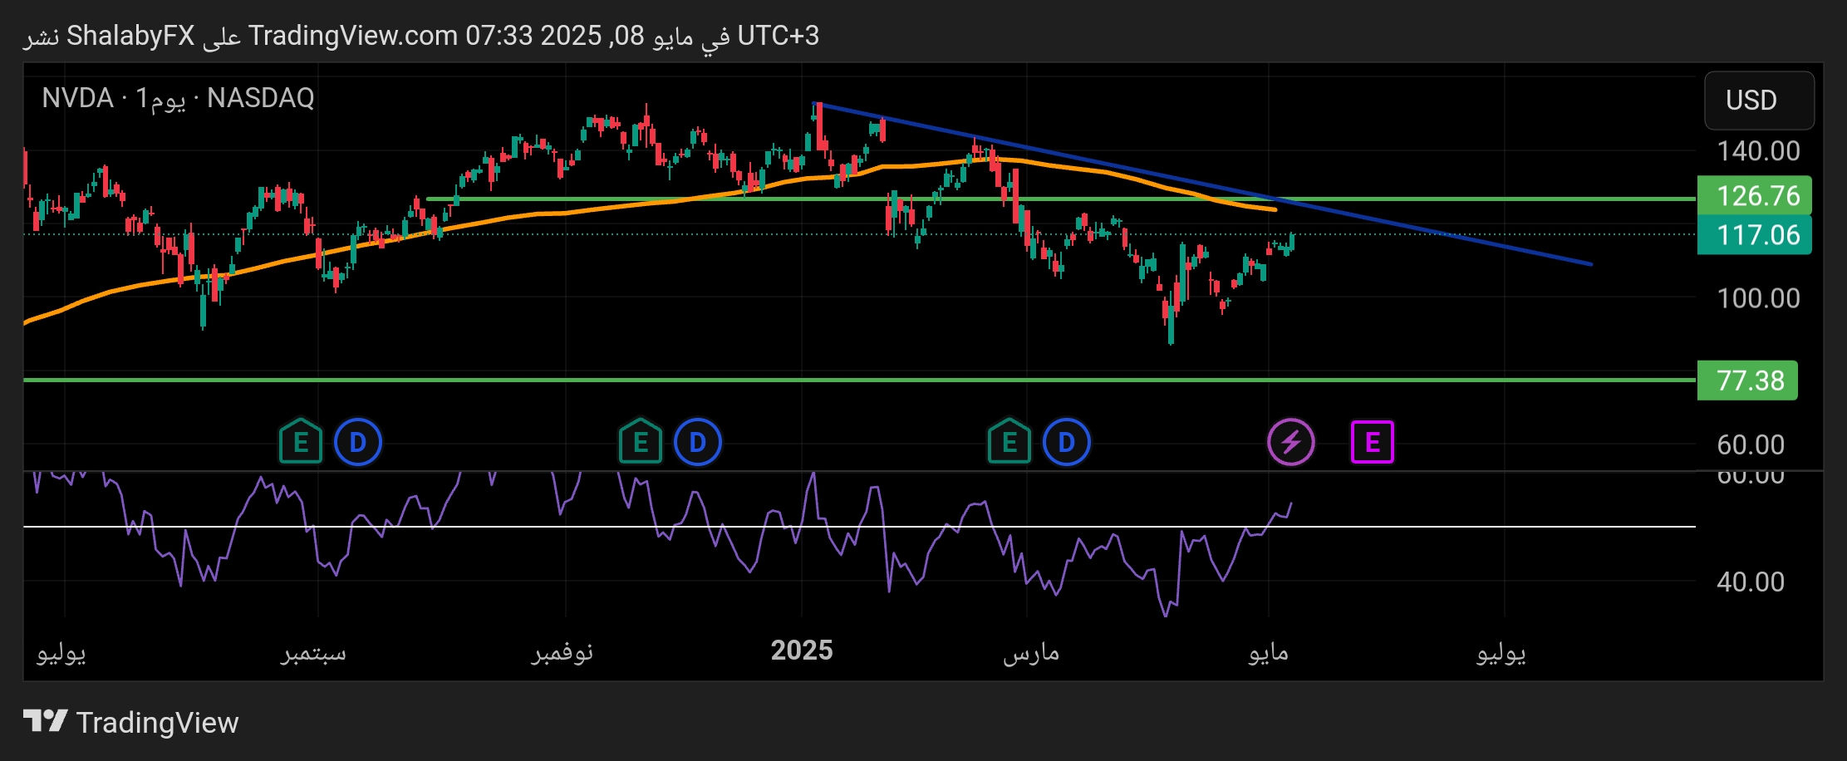The width and height of the screenshot is (1847, 761).
Task: Click the earnings E marker near March
Action: coord(1009,441)
